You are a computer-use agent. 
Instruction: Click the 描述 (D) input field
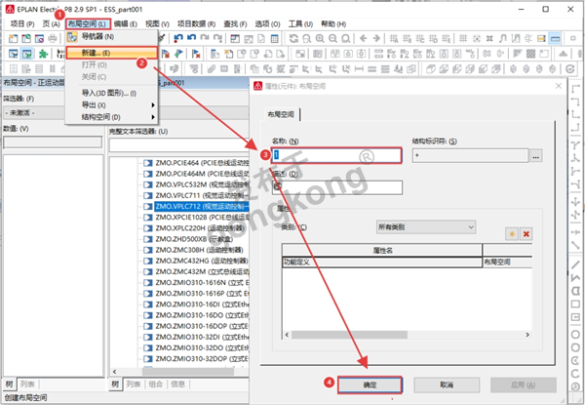[337, 187]
